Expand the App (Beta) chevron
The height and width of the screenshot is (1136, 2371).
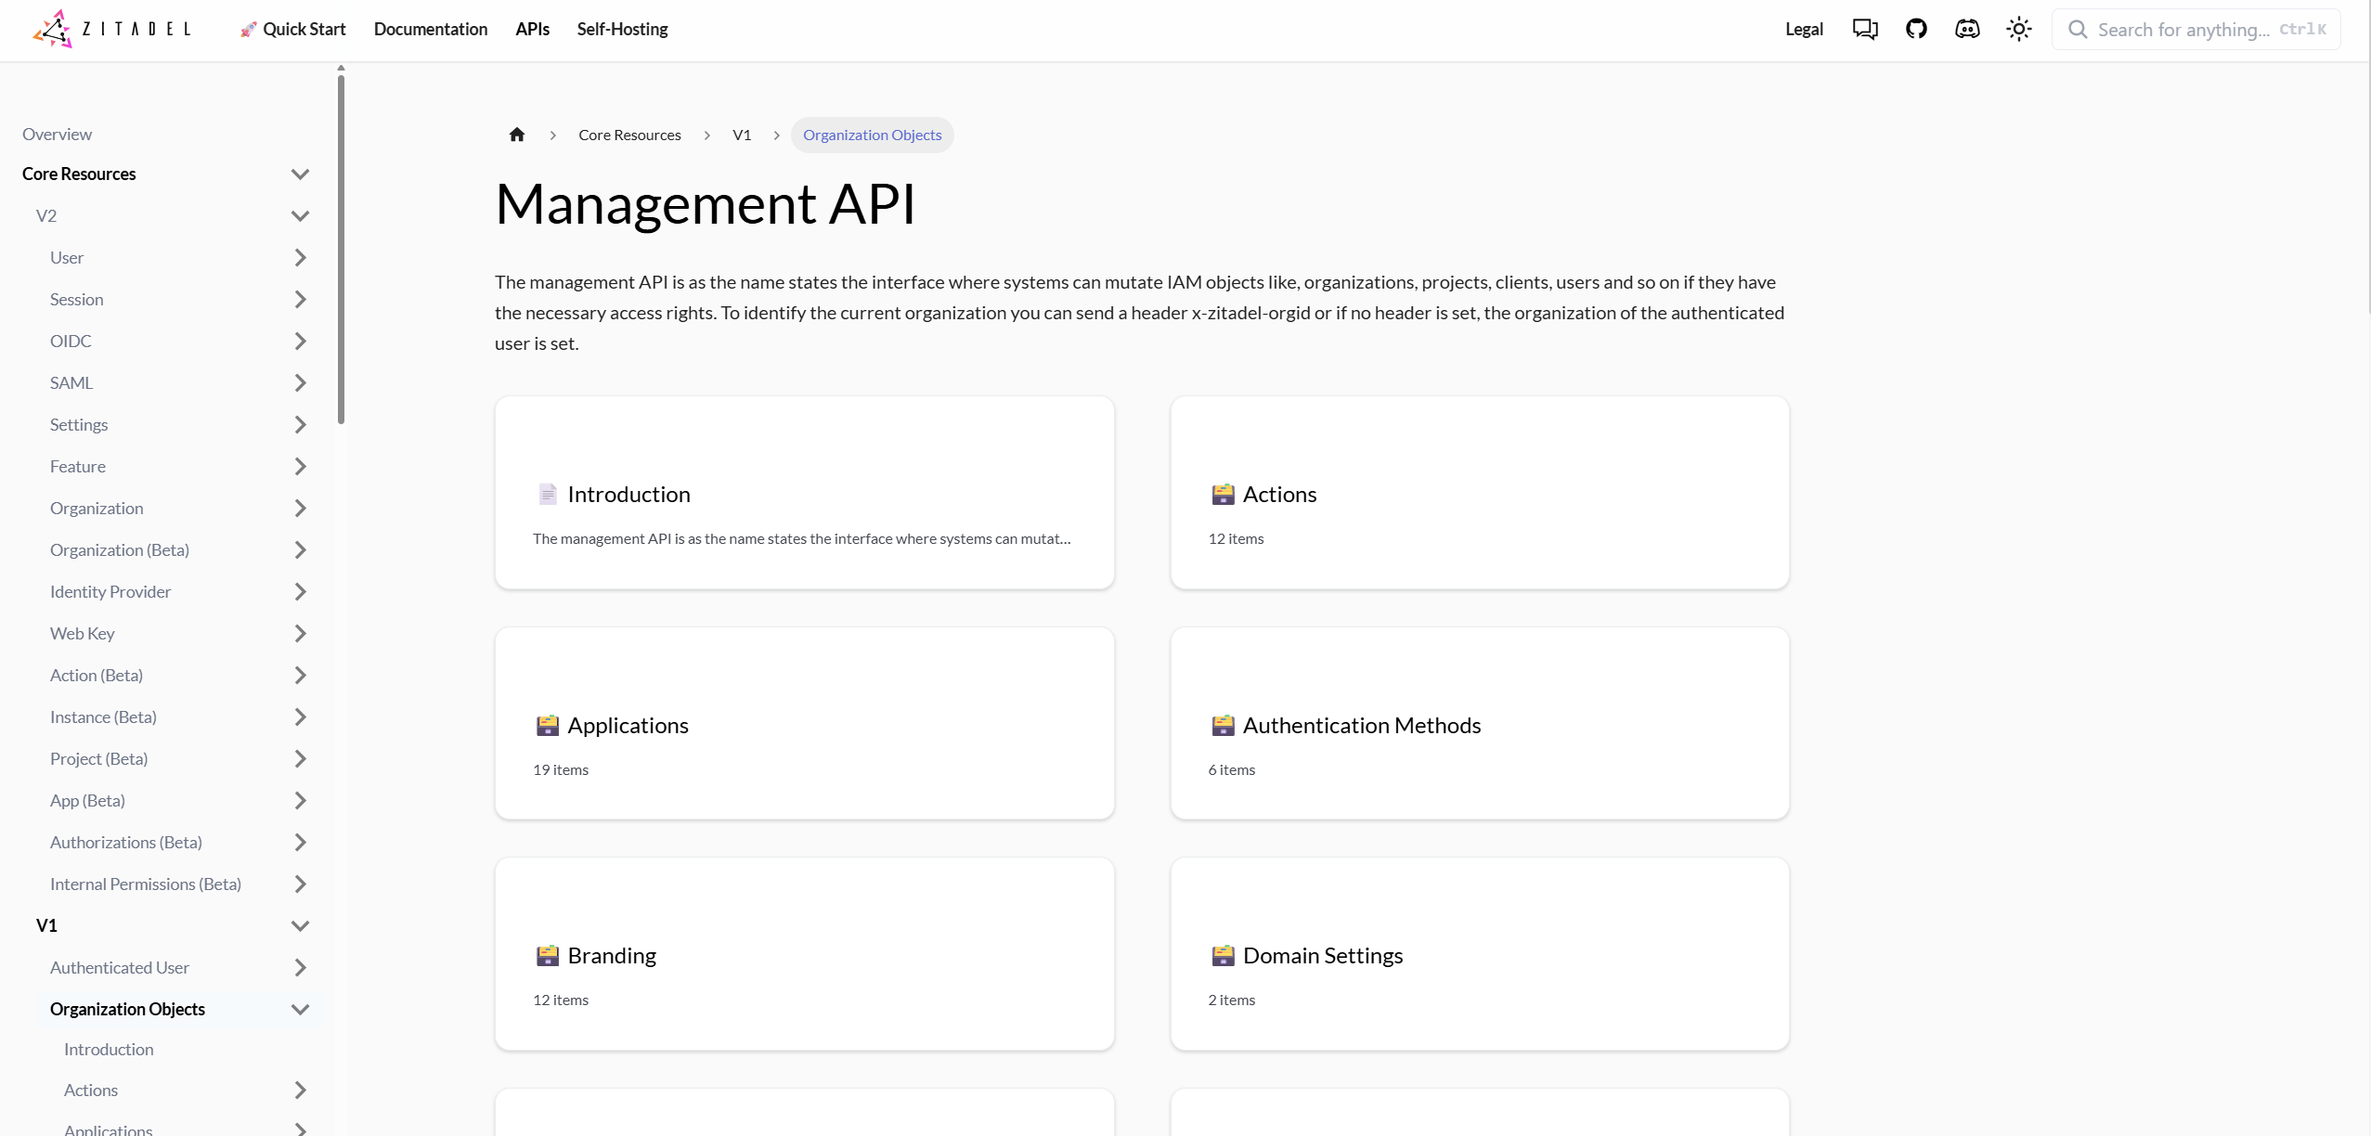click(x=300, y=800)
